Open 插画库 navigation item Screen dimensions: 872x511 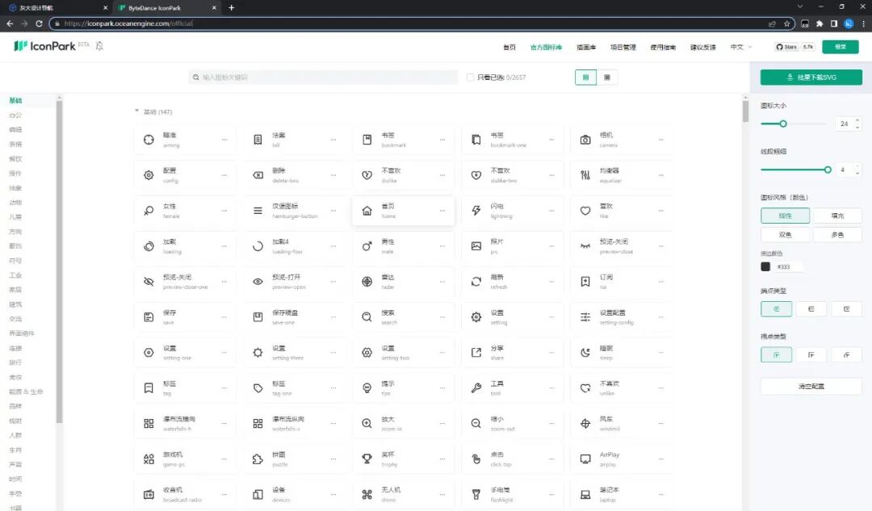(x=586, y=48)
